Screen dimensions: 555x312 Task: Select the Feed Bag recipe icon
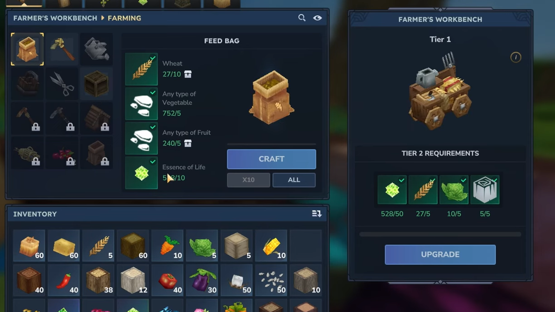pyautogui.click(x=27, y=49)
